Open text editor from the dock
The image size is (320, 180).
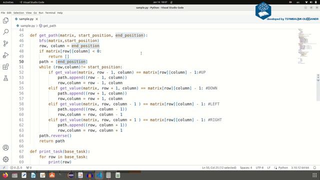coord(24,175)
